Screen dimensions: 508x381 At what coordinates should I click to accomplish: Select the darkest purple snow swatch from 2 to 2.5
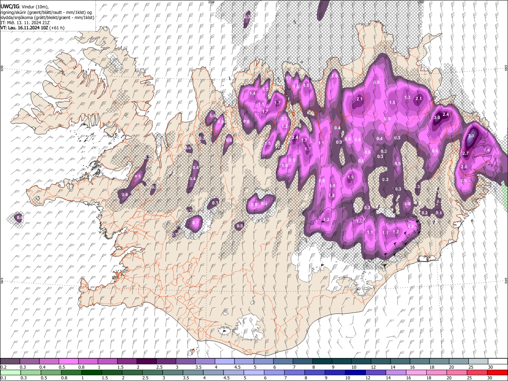[146, 361]
